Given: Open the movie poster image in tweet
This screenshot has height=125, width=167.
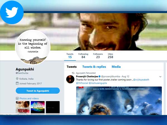Looking at the screenshot, I should (119, 101).
